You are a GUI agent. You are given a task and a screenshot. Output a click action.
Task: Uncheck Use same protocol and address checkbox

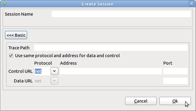11,55
